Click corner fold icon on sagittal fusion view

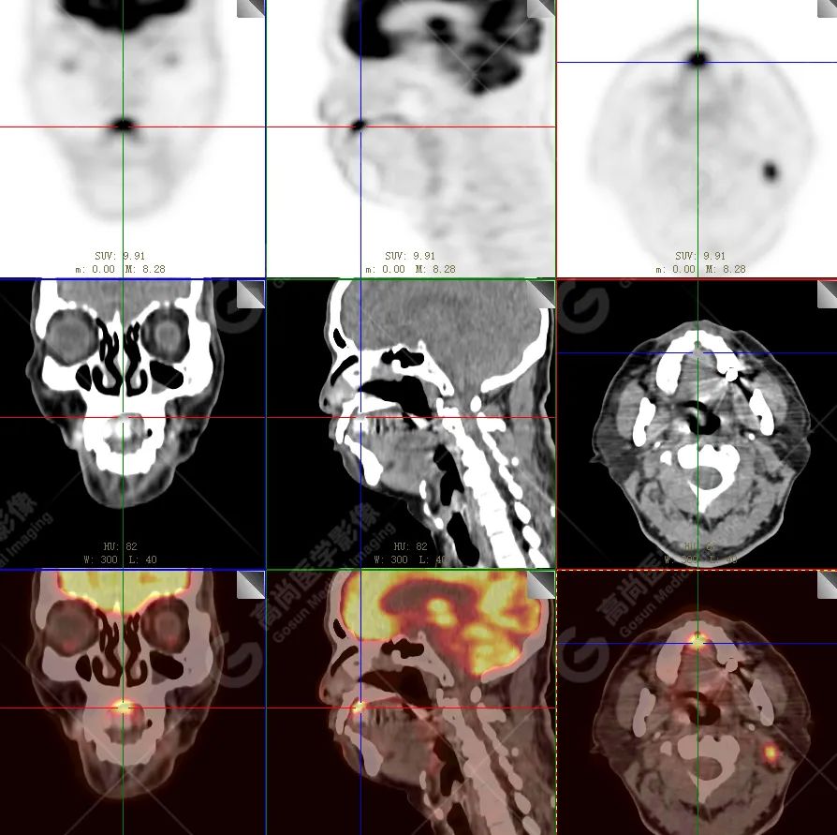pos(541,585)
